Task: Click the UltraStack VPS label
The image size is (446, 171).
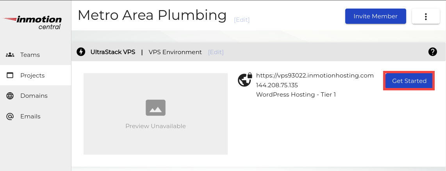Action: tap(113, 52)
